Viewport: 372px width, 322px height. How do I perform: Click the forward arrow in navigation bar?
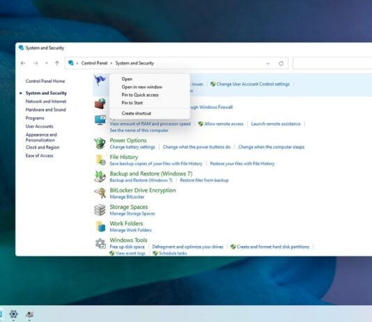36,63
